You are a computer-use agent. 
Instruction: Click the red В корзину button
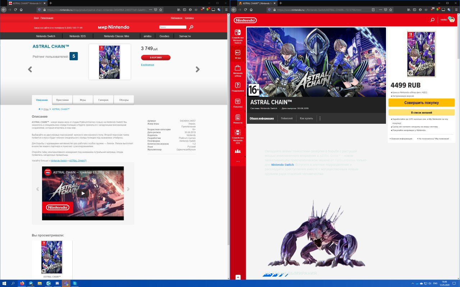point(156,57)
